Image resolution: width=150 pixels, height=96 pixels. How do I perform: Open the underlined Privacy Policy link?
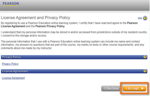point(10,64)
